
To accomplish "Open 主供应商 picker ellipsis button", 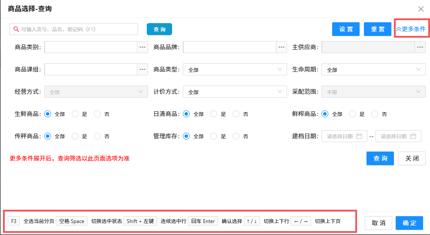I will tap(420, 47).
